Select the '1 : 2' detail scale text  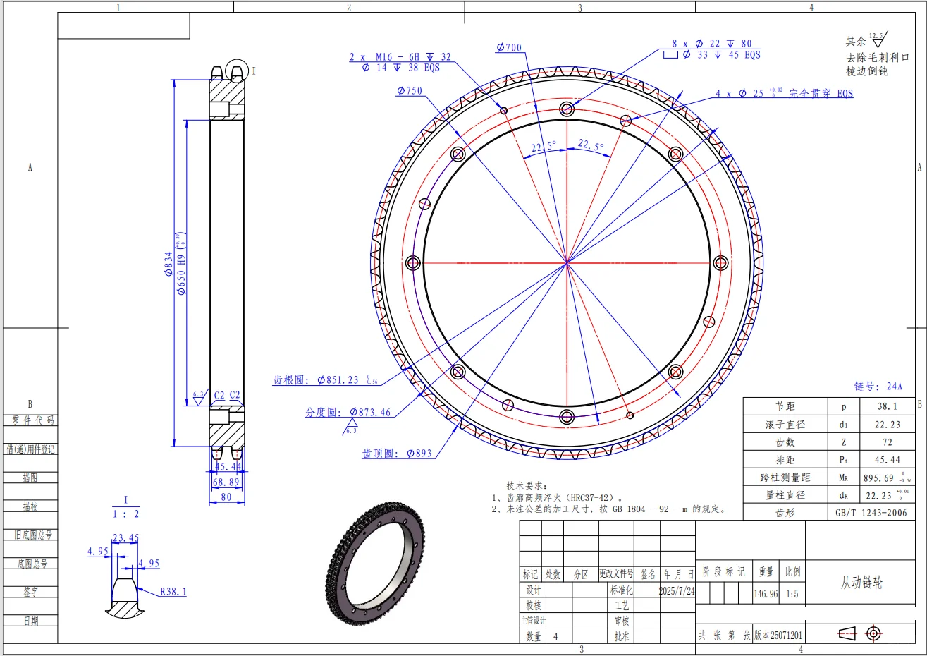126,514
